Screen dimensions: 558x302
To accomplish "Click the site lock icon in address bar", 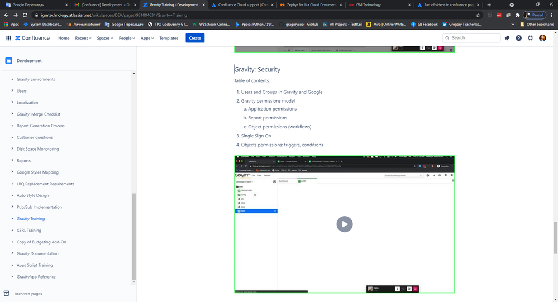I will 36,15.
